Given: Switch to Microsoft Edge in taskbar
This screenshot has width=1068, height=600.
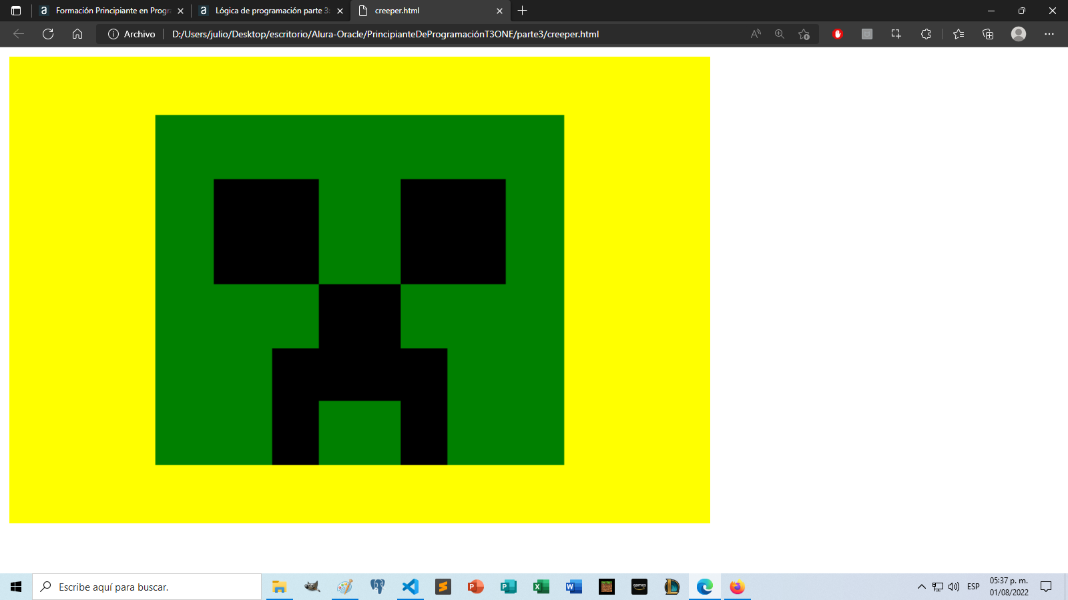Looking at the screenshot, I should (704, 587).
